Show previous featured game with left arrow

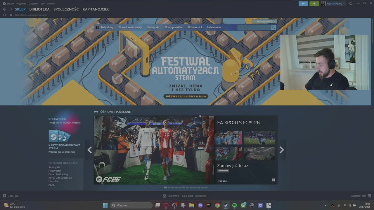[x=89, y=150]
